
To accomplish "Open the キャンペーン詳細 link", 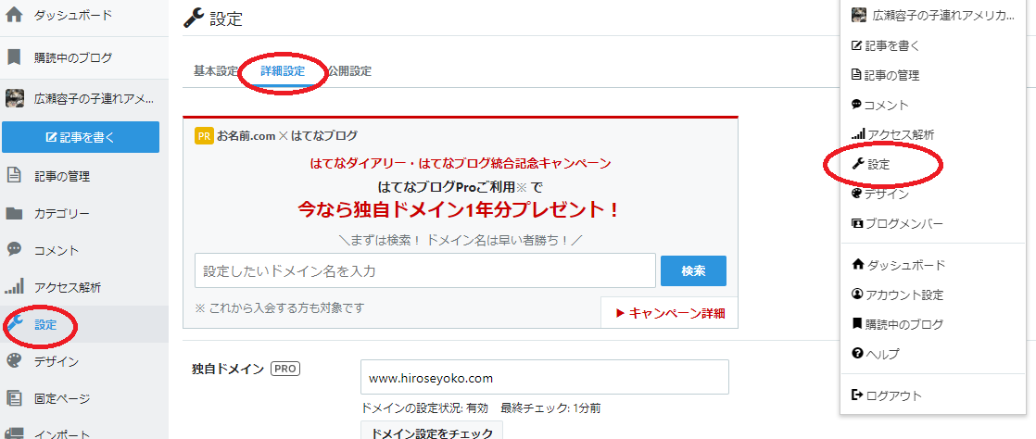I will [x=670, y=313].
